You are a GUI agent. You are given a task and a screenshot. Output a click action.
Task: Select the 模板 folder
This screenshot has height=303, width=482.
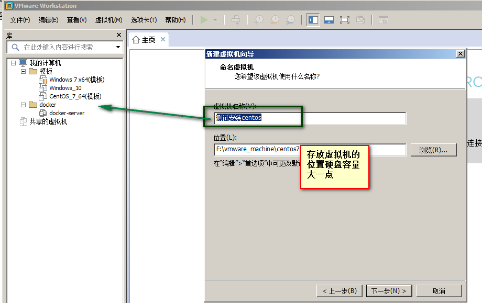pos(46,71)
